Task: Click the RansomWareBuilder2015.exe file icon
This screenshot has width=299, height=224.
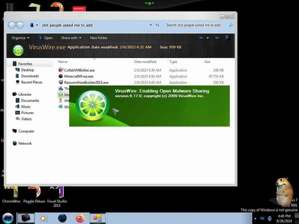Action: [61, 82]
